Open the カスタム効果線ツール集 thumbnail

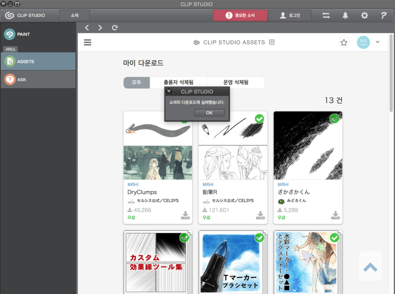[x=156, y=262]
